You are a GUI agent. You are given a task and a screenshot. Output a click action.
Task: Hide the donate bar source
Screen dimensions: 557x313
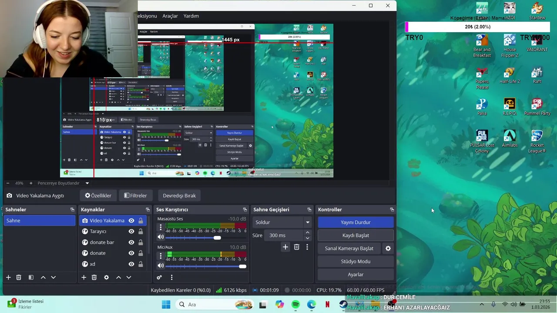coord(131,242)
